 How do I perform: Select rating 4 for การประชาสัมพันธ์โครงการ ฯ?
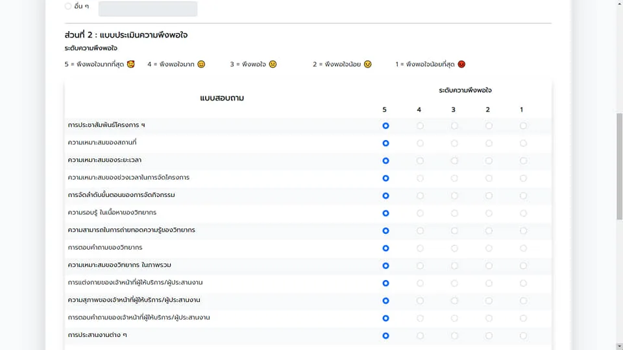click(420, 126)
